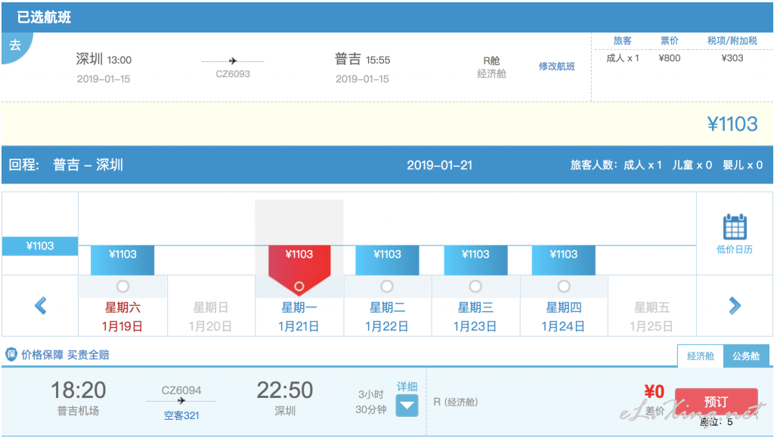Image resolution: width=774 pixels, height=438 pixels.
Task: Open the 空客321 aircraft type link
Action: pos(181,415)
